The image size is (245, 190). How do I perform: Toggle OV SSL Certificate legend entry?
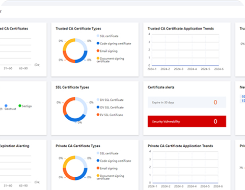[110, 107]
